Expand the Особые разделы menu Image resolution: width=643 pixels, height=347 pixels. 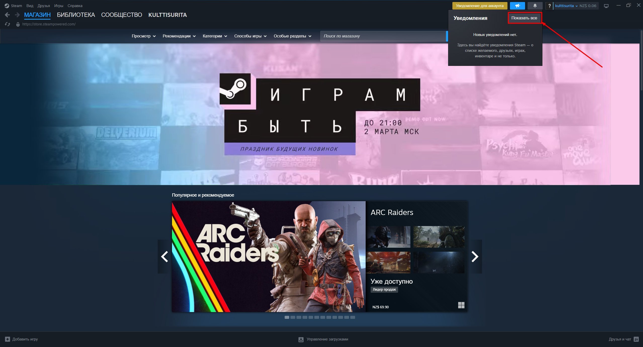[292, 36]
